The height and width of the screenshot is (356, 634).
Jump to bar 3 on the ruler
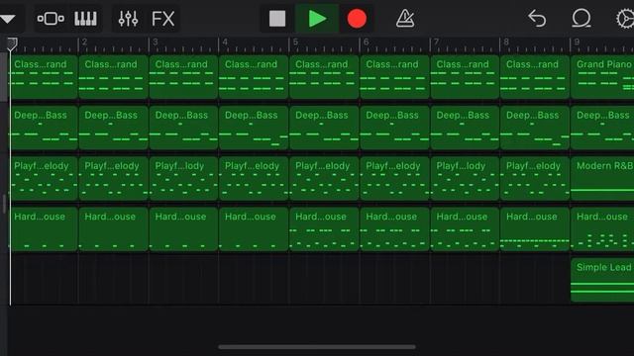(155, 42)
